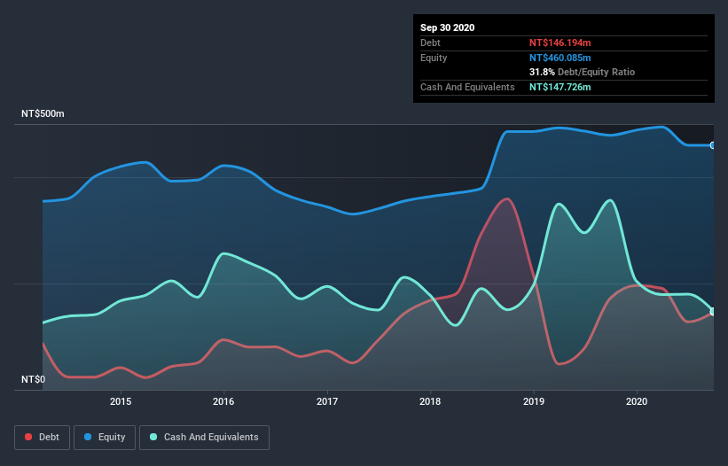The height and width of the screenshot is (466, 728).
Task: Click the debt value NT$146.194m
Action: pyautogui.click(x=560, y=43)
